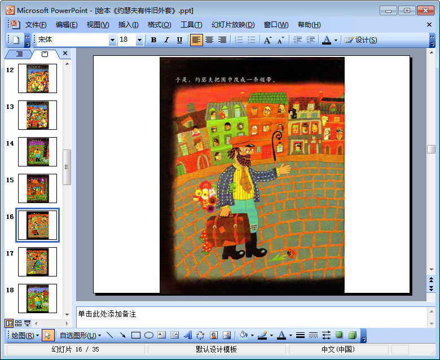Insert Picture from file icon

click(227, 335)
